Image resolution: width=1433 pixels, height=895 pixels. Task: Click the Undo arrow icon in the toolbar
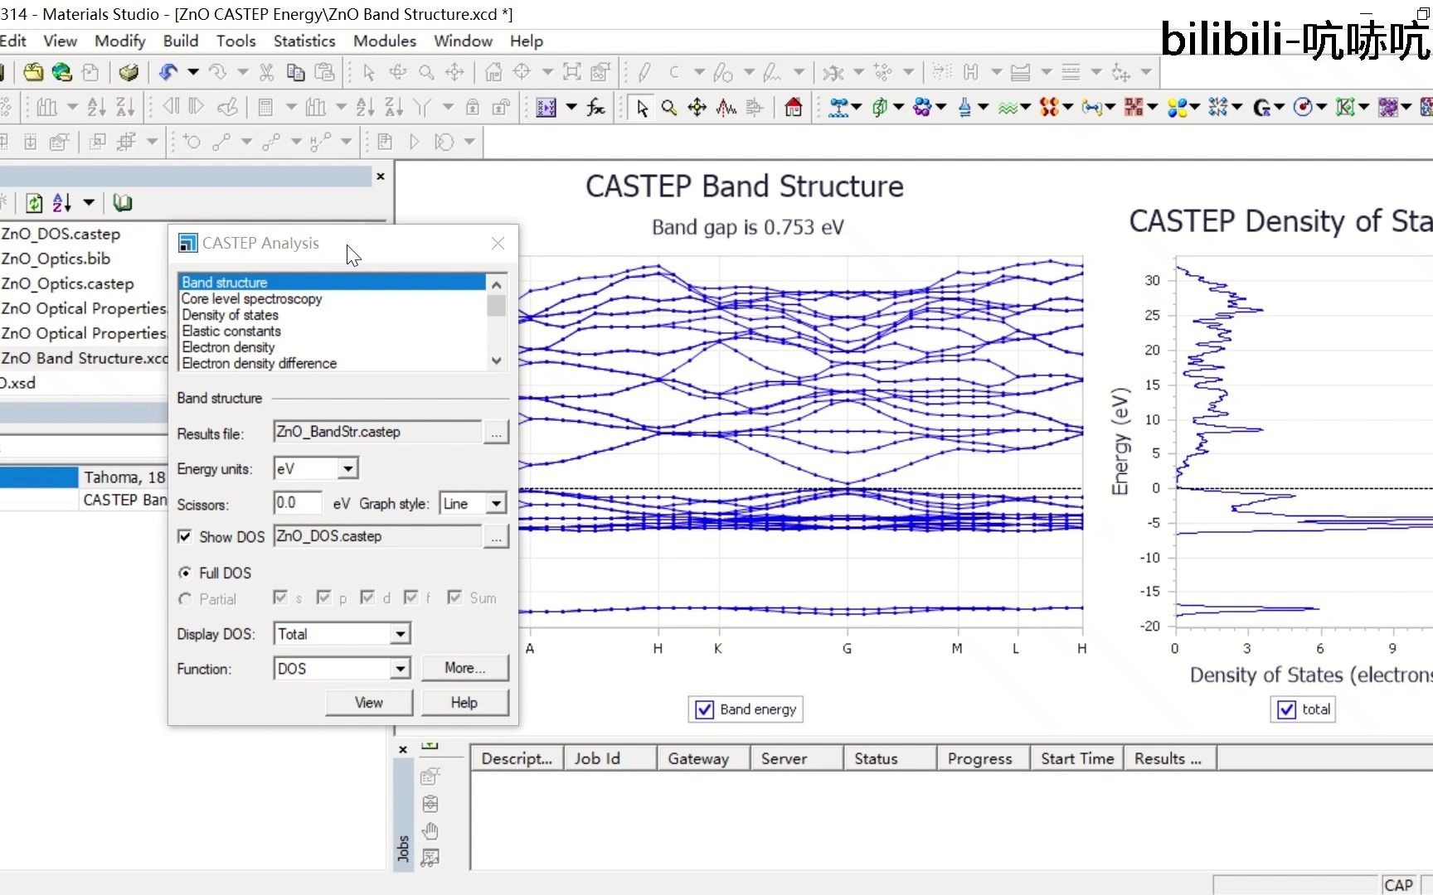tap(168, 73)
